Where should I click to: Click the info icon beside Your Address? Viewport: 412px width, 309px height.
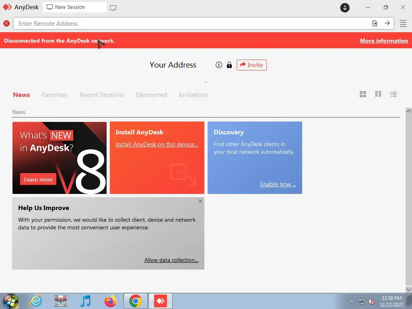[x=218, y=65]
